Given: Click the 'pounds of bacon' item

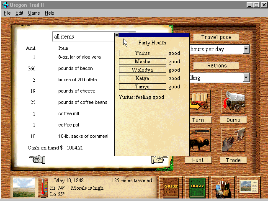Looking at the screenshot, I should click(x=75, y=68).
